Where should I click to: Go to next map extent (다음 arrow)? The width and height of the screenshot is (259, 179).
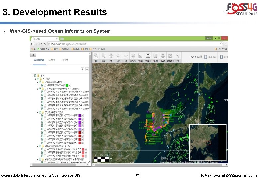point(126,57)
